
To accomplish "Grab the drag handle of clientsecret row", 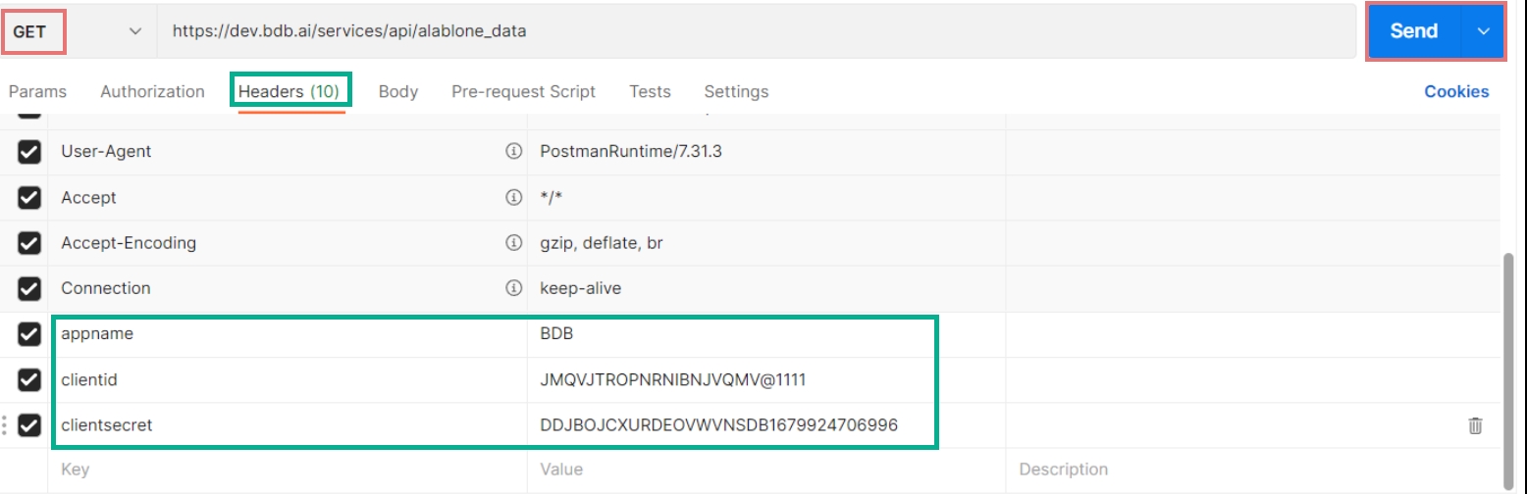I will [x=5, y=425].
